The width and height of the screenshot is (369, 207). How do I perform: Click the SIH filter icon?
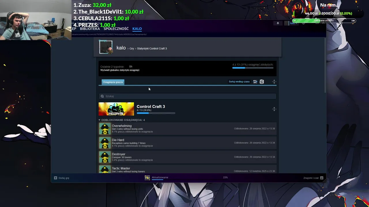[255, 82]
